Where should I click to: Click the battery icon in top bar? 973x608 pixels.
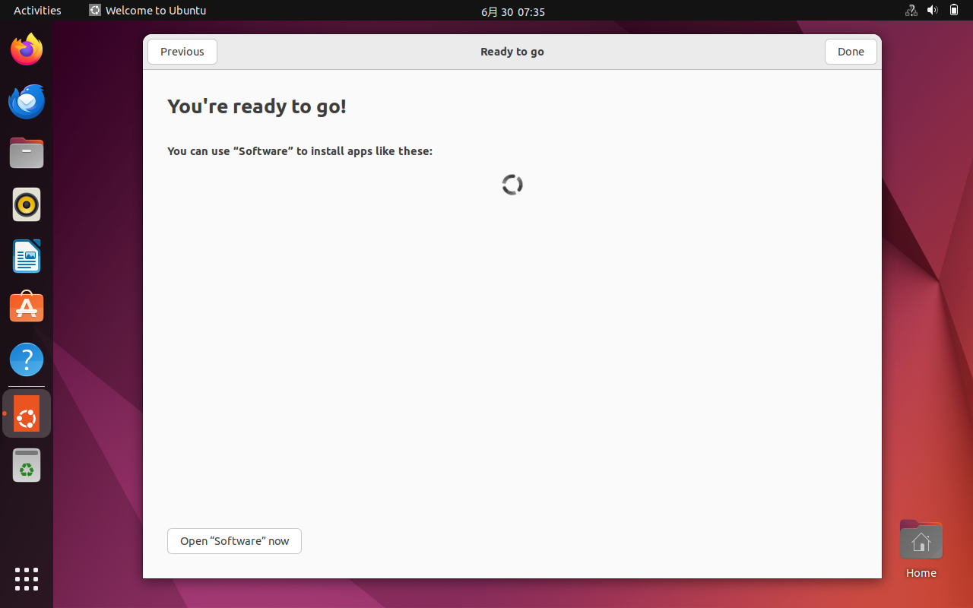pos(954,11)
